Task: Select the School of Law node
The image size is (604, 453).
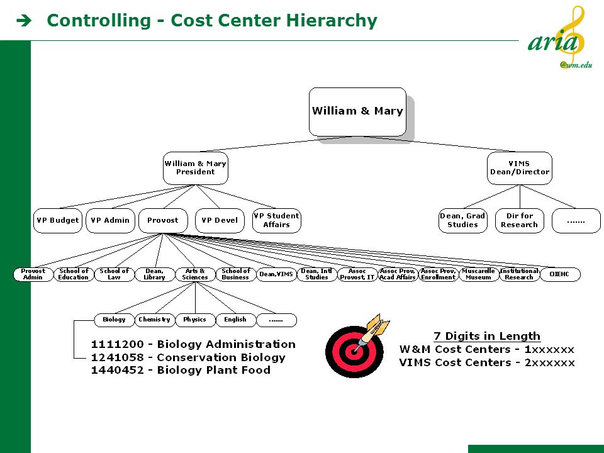Action: pyautogui.click(x=115, y=274)
